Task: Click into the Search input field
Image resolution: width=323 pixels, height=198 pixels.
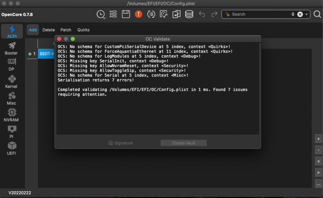Action: (x=258, y=14)
